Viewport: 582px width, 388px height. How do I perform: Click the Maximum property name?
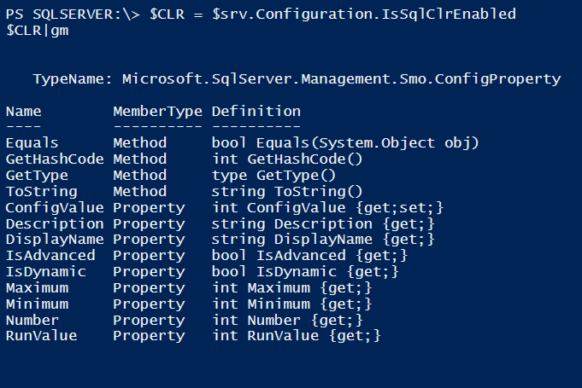click(x=37, y=287)
